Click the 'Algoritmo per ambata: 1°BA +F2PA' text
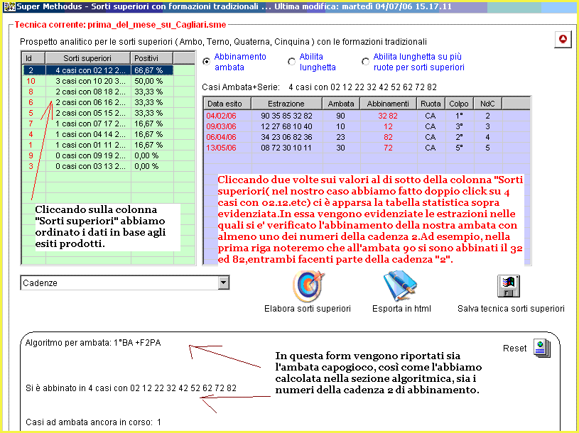The height and width of the screenshot is (433, 579). pyautogui.click(x=93, y=343)
